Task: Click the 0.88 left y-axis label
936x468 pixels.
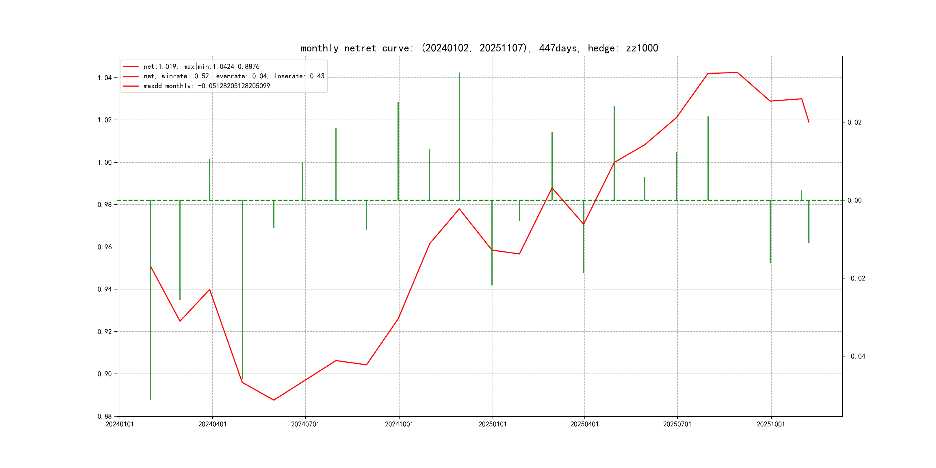Action: (x=105, y=416)
